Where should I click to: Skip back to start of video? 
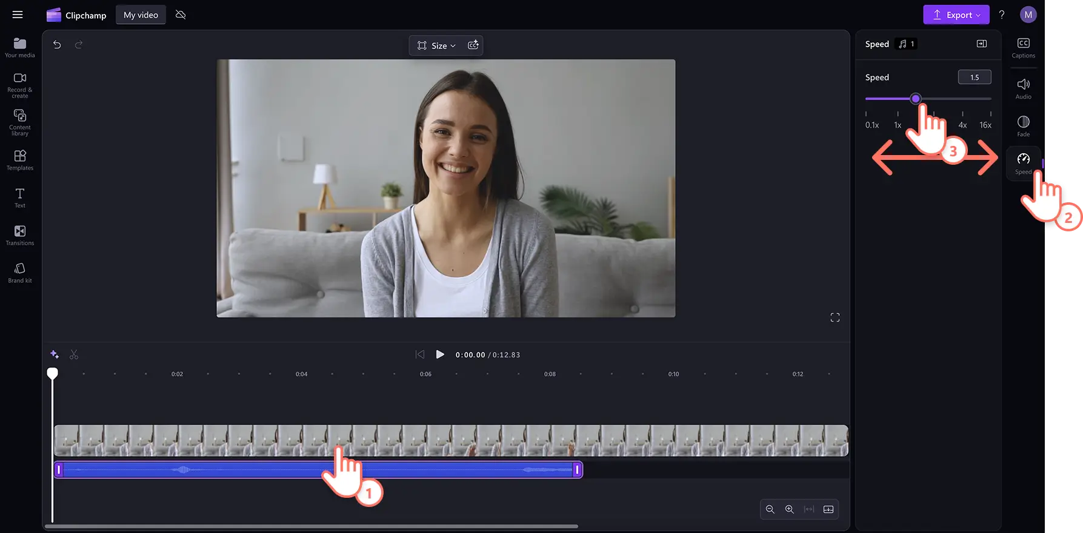click(420, 354)
